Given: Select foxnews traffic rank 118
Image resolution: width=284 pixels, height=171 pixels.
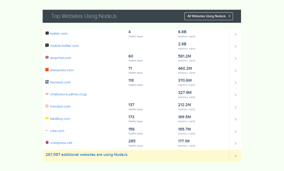Looking at the screenshot, I should pos(131,80).
